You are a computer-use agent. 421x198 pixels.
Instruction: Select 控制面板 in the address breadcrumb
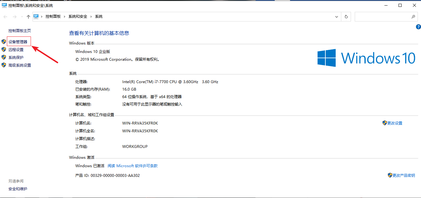pyautogui.click(x=53, y=16)
